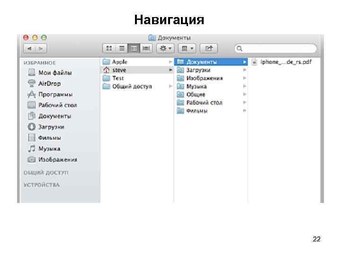Switch to list view
Viewport: 341px width, 256px height.
pyautogui.click(x=122, y=48)
